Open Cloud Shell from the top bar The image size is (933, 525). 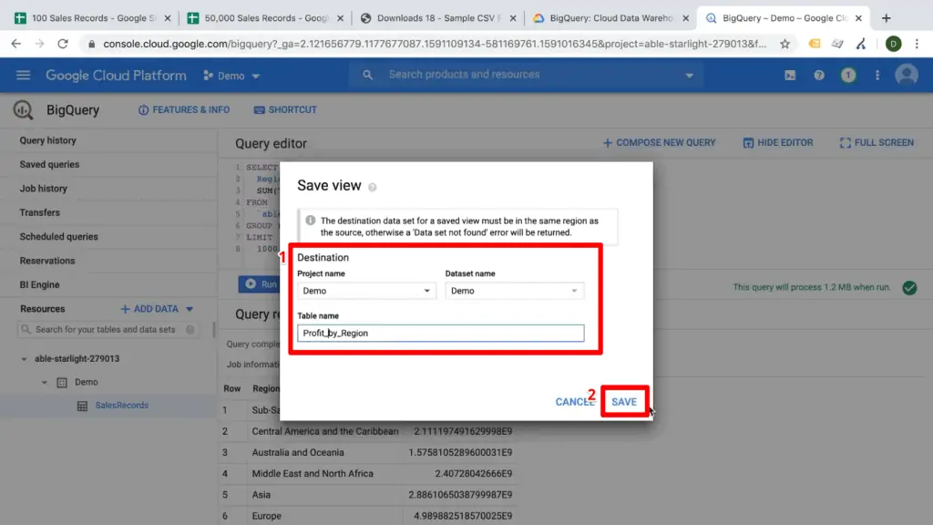point(789,76)
